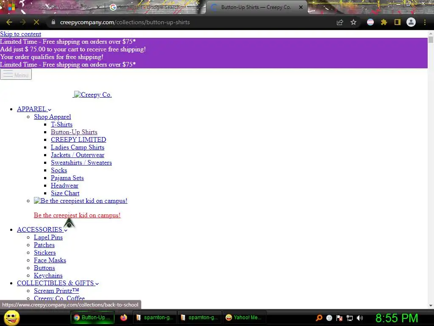Click the campus banner broken image link

click(81, 201)
